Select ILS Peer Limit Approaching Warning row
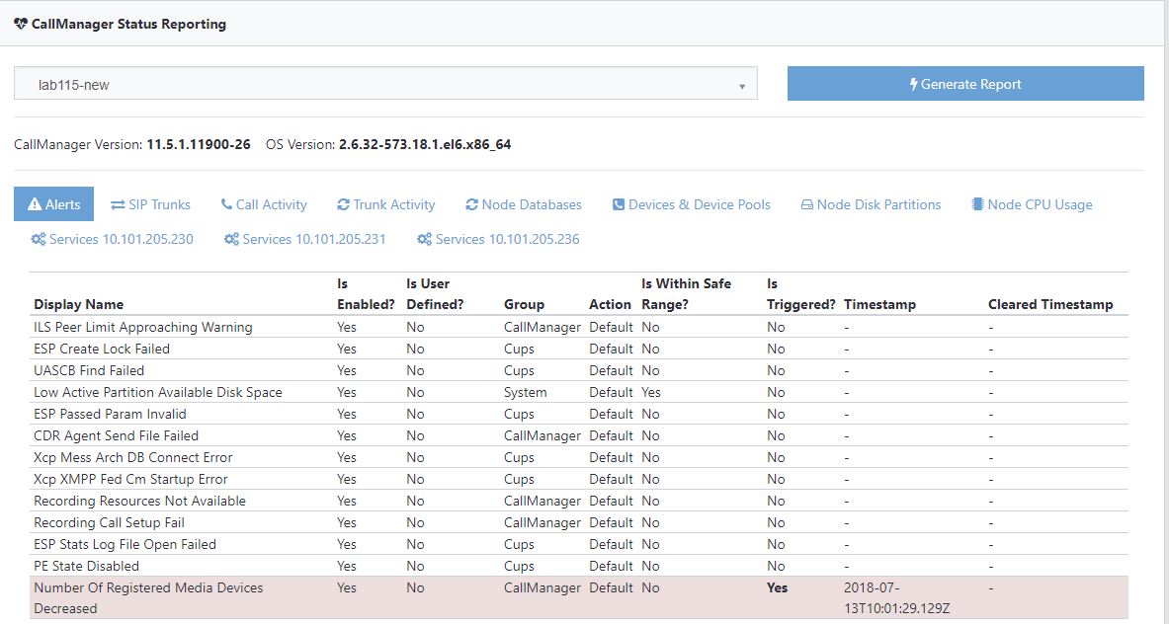This screenshot has height=624, width=1169. point(578,327)
